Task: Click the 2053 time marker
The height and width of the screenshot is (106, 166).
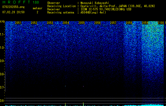Action: (x=50, y=23)
